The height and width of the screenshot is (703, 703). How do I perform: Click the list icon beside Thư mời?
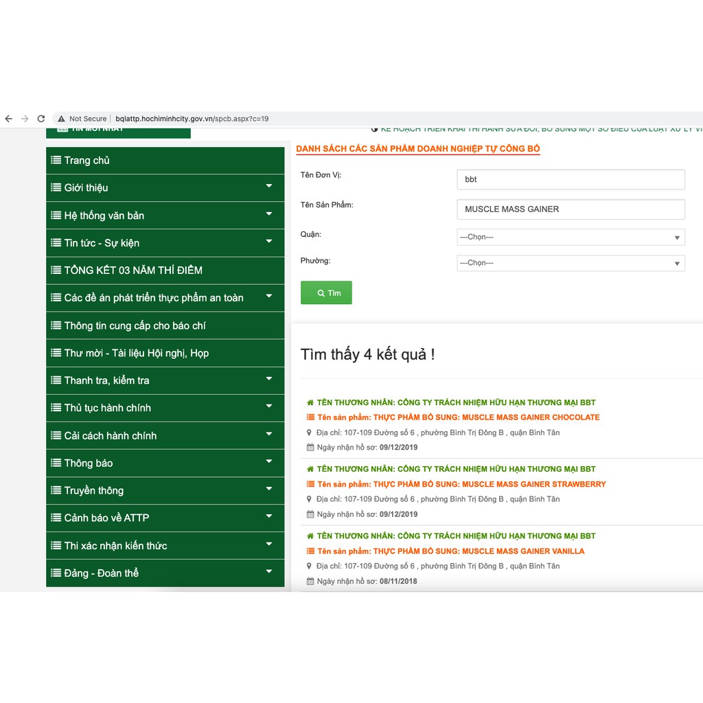coord(56,353)
